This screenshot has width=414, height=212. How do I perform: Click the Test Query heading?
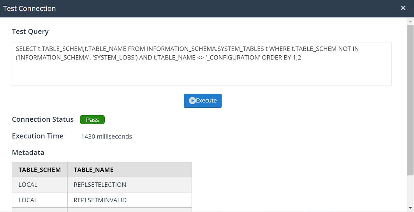[x=30, y=32]
